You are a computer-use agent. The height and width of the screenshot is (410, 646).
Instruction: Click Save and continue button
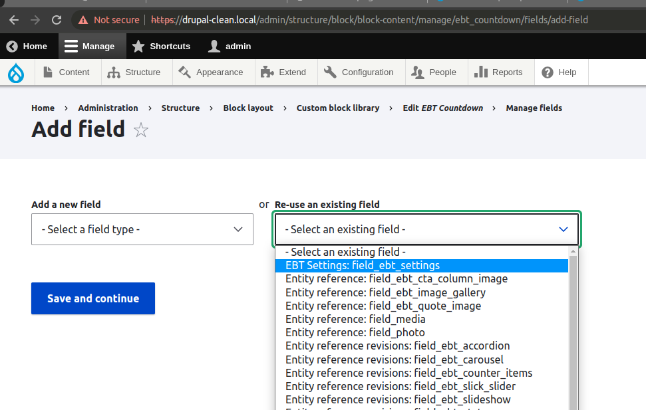point(93,298)
